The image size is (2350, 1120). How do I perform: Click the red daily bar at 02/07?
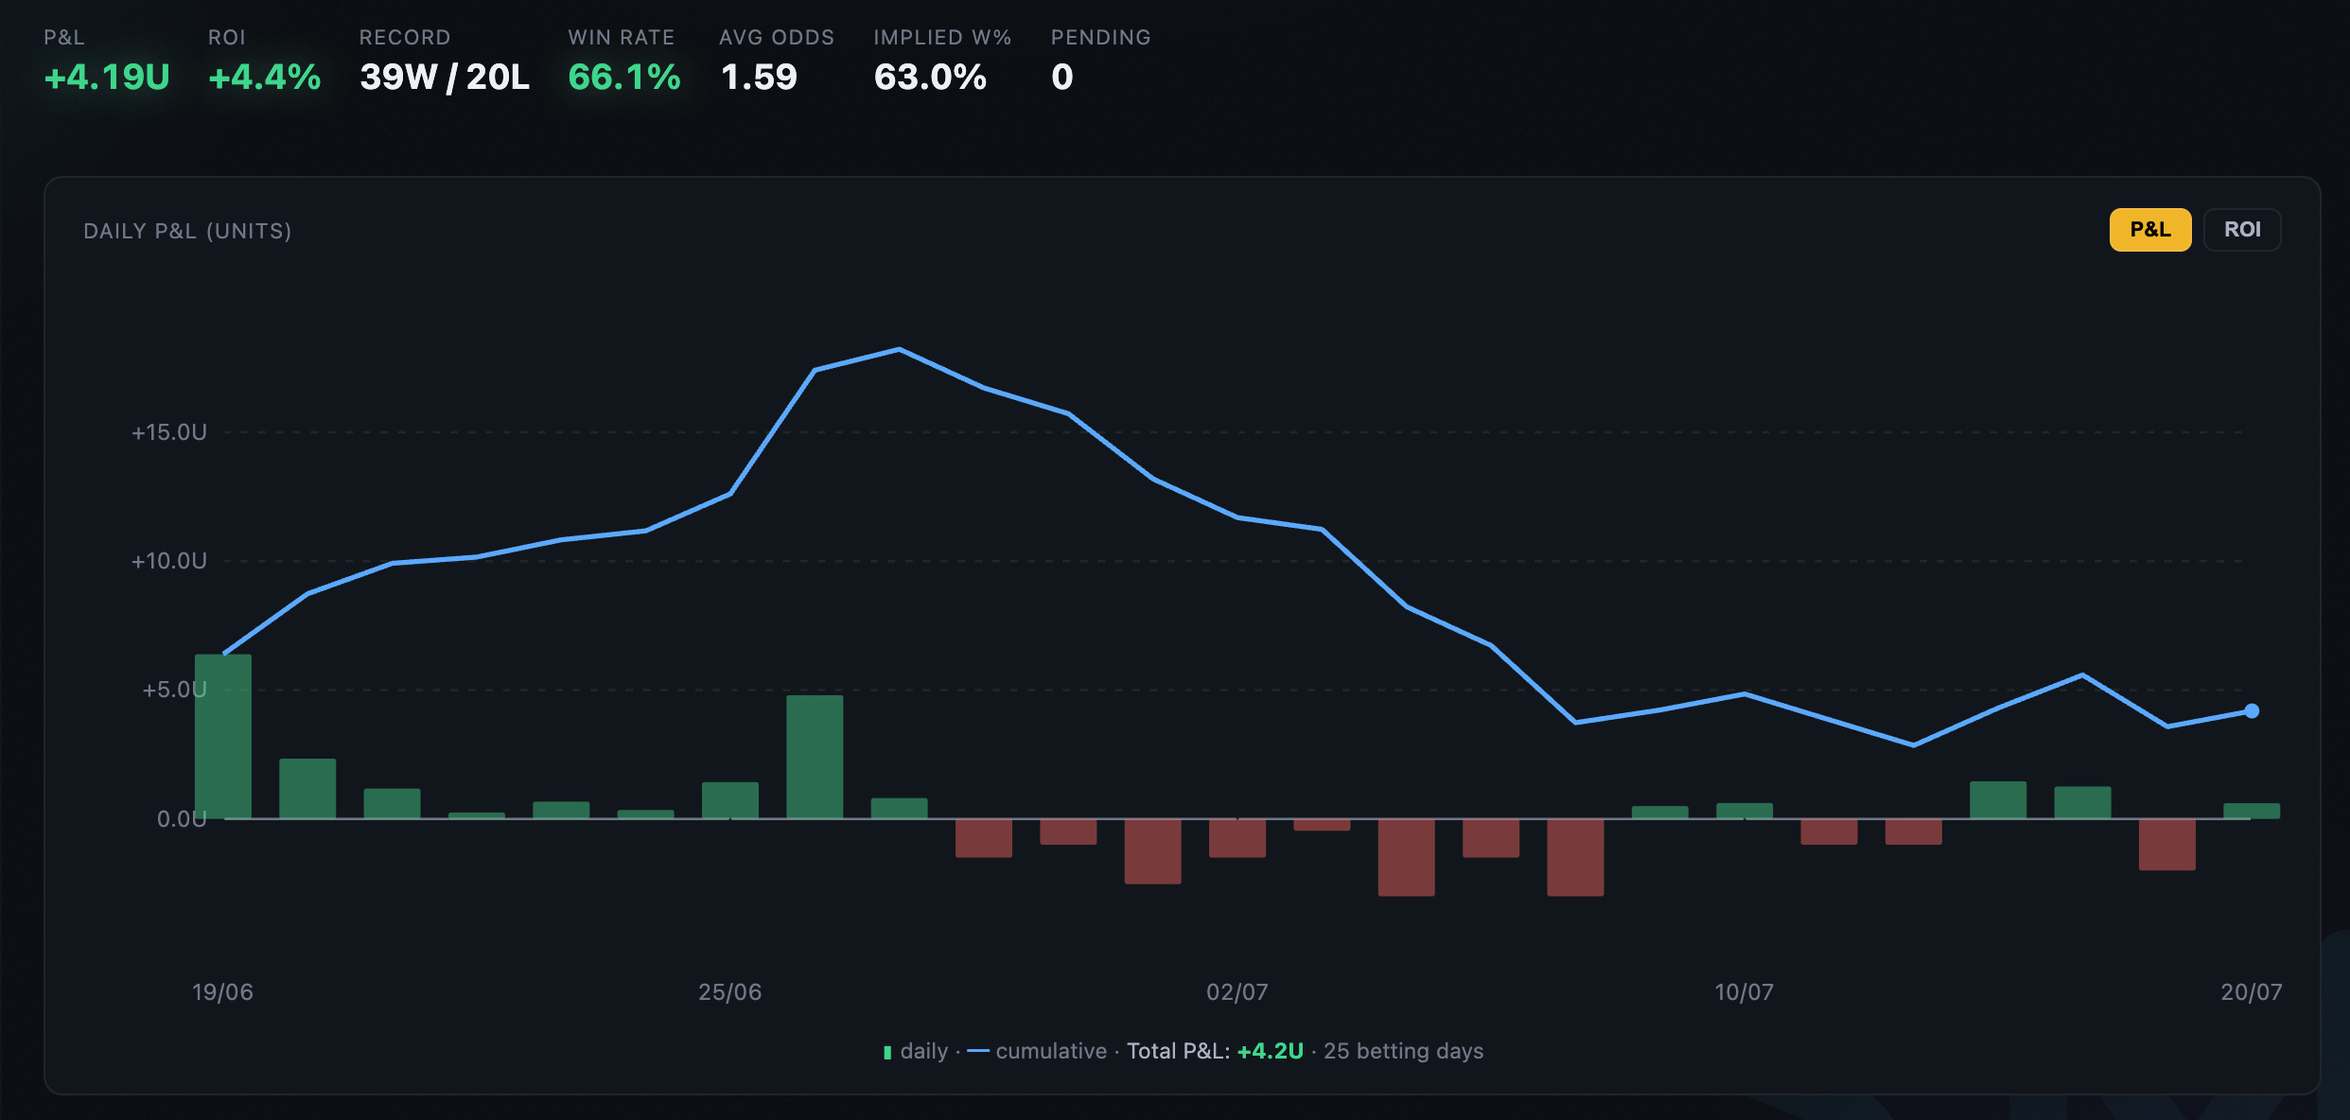(1237, 838)
